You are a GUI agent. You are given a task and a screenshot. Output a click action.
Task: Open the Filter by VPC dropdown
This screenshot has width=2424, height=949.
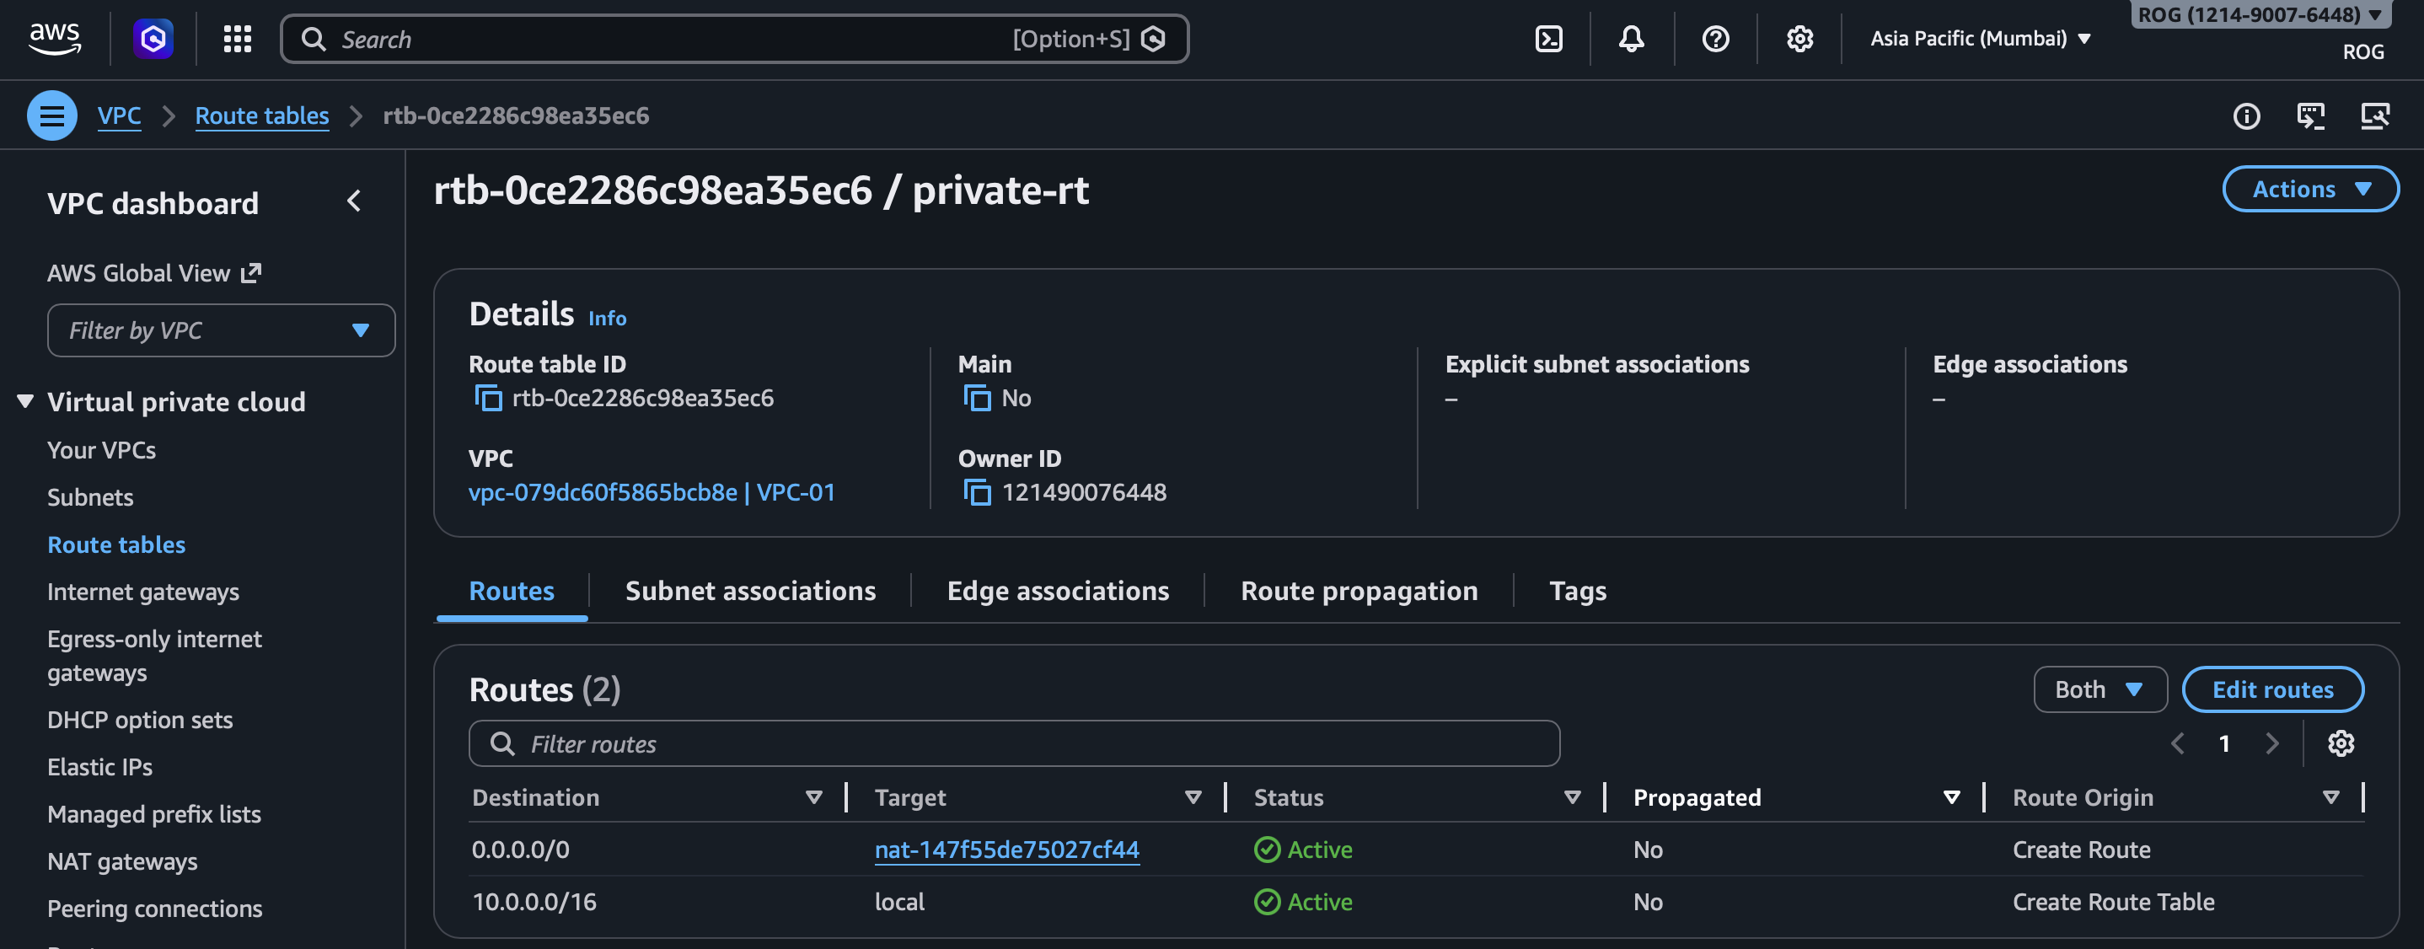click(220, 330)
